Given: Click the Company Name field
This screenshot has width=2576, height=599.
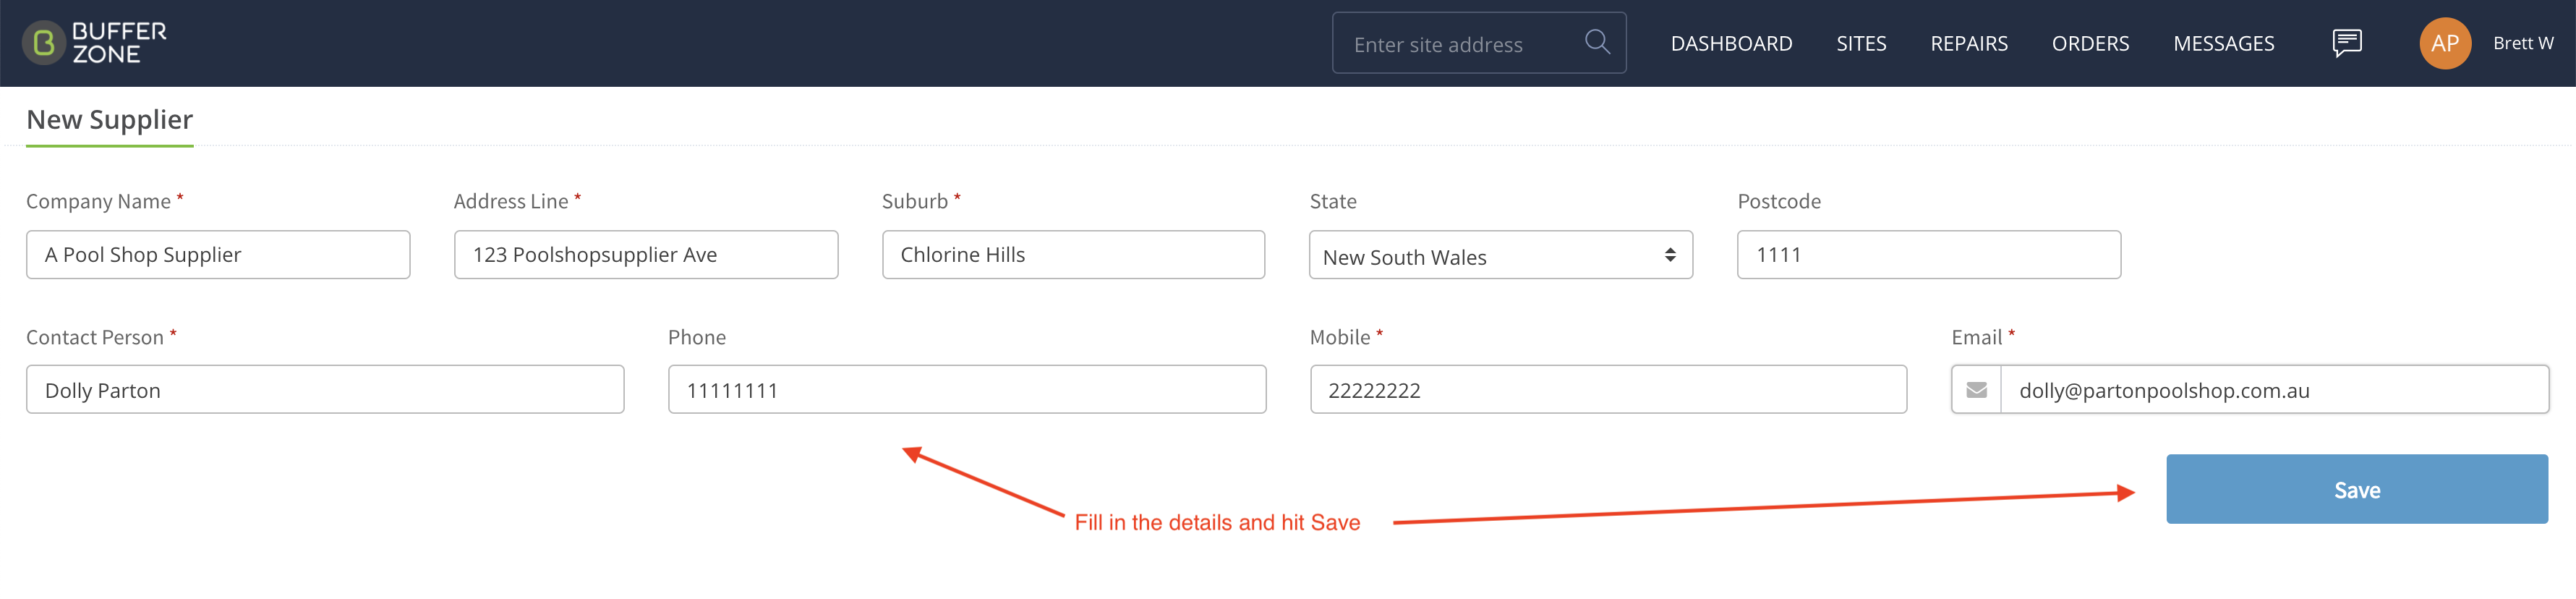Looking at the screenshot, I should click(x=218, y=255).
